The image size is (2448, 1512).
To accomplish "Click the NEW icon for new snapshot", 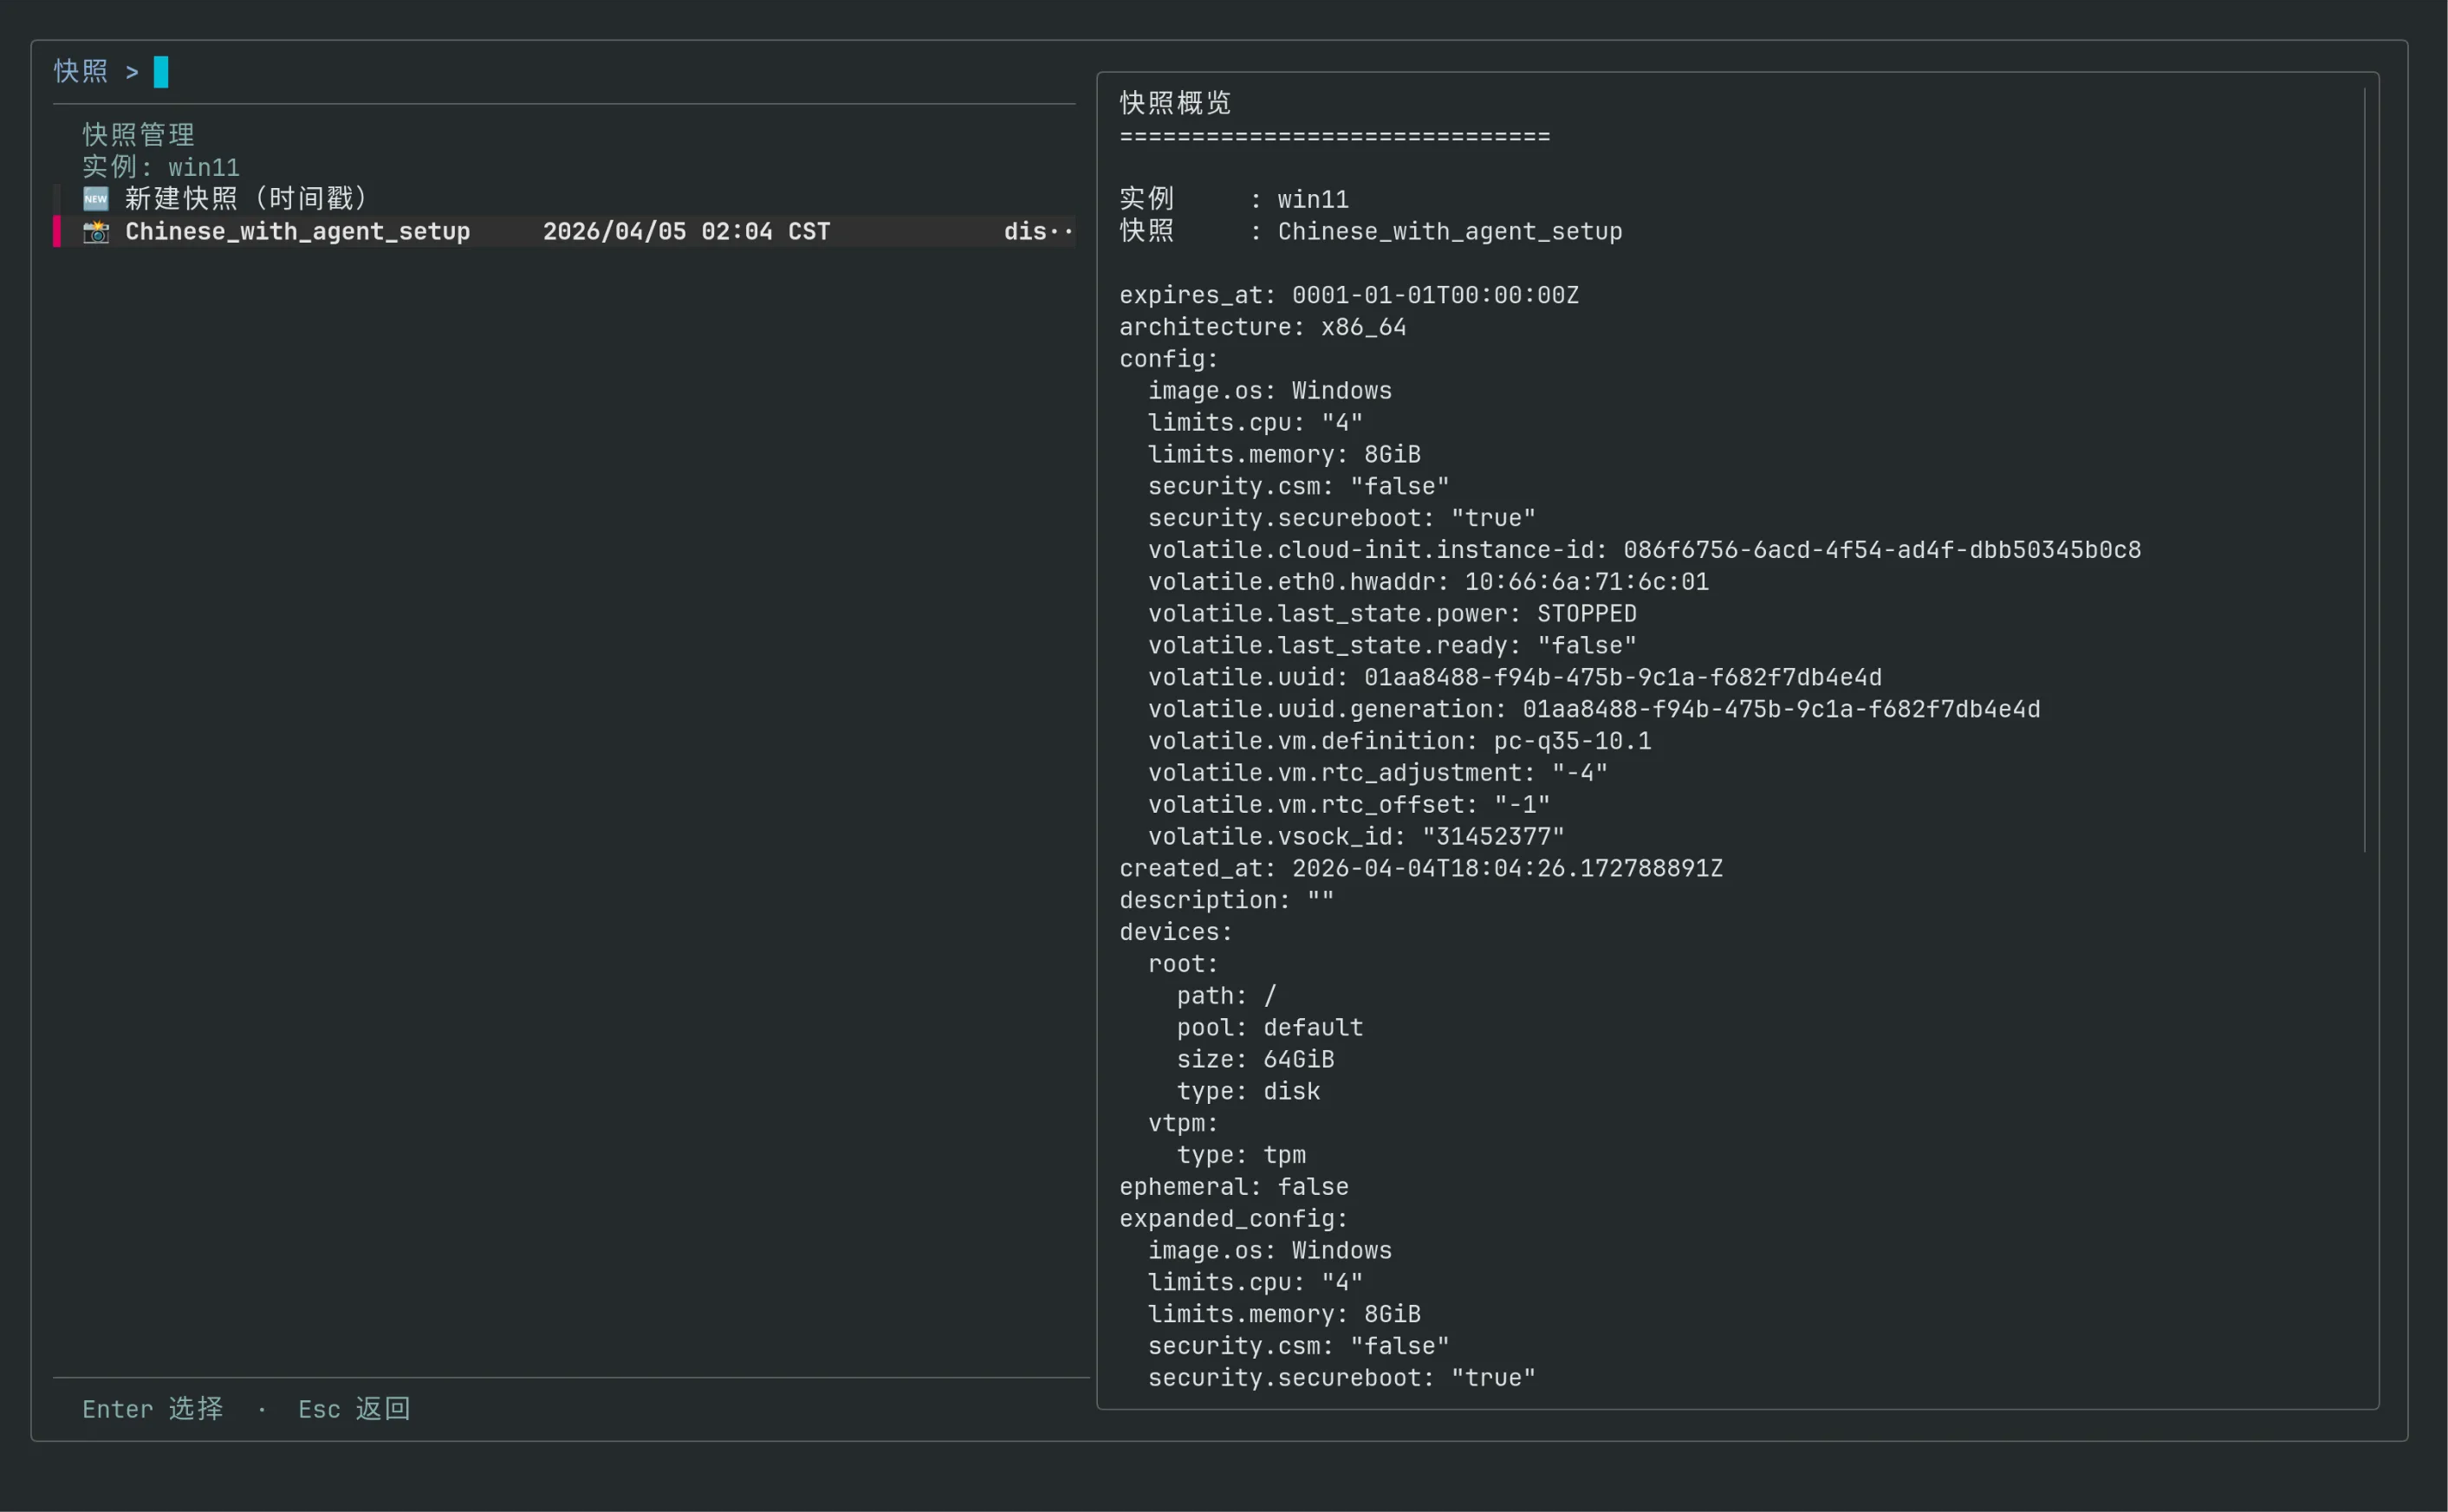I will pyautogui.click(x=96, y=198).
